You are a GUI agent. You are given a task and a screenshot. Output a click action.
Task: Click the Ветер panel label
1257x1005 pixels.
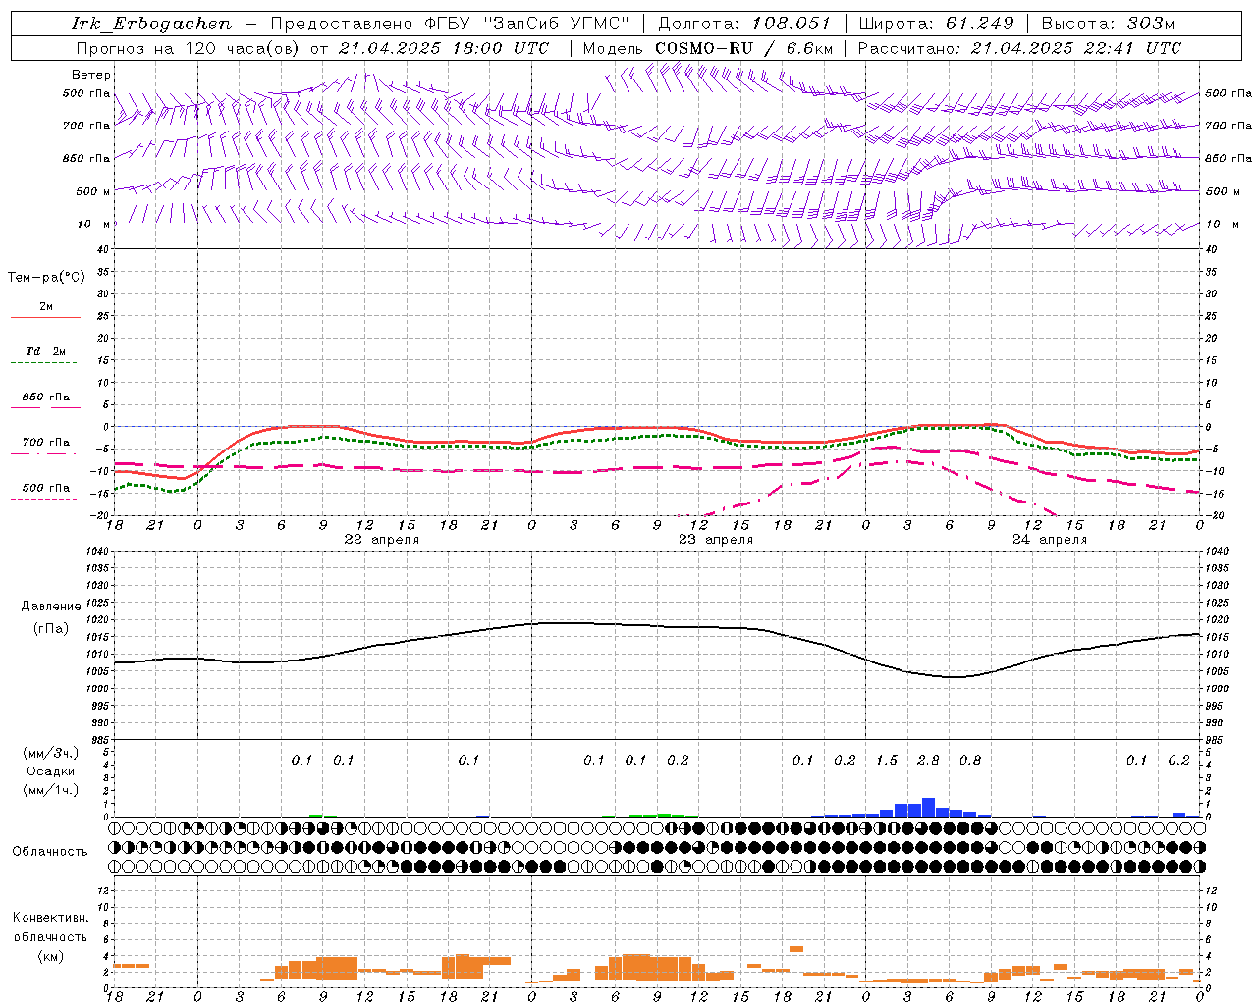point(91,75)
